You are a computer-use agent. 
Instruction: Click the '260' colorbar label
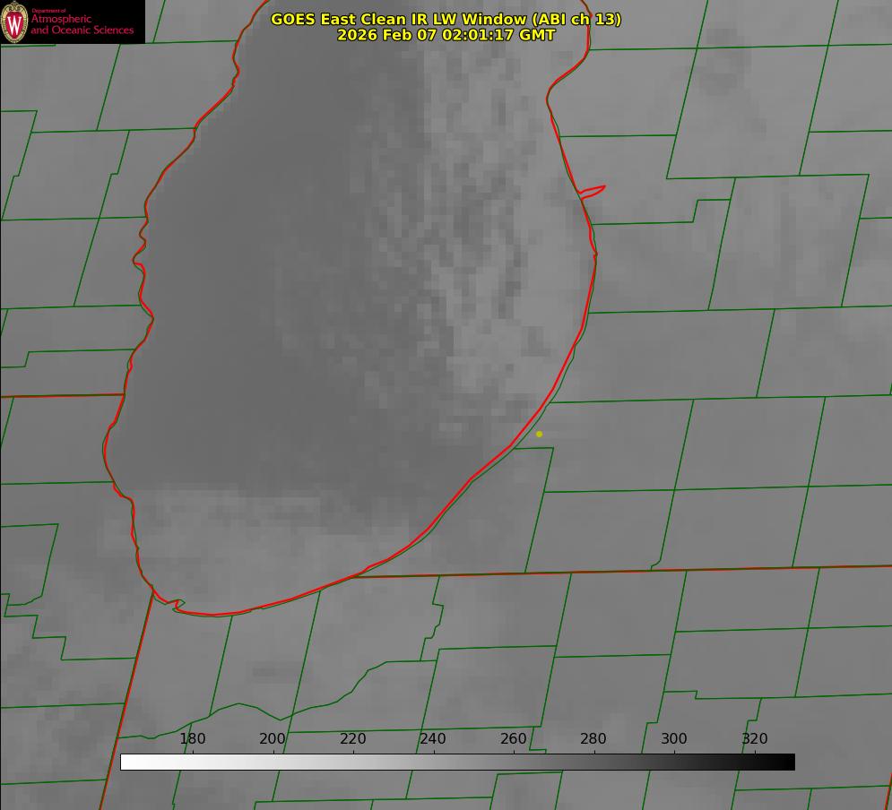pyautogui.click(x=513, y=738)
